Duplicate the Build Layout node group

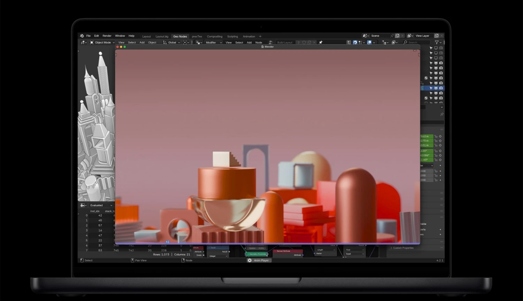pos(309,42)
